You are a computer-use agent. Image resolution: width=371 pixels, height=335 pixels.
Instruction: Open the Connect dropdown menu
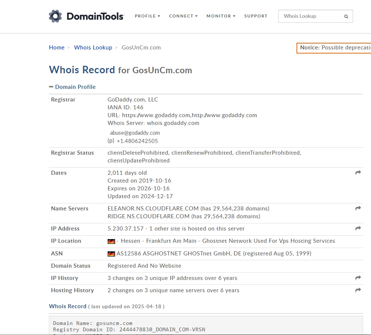[x=183, y=16]
